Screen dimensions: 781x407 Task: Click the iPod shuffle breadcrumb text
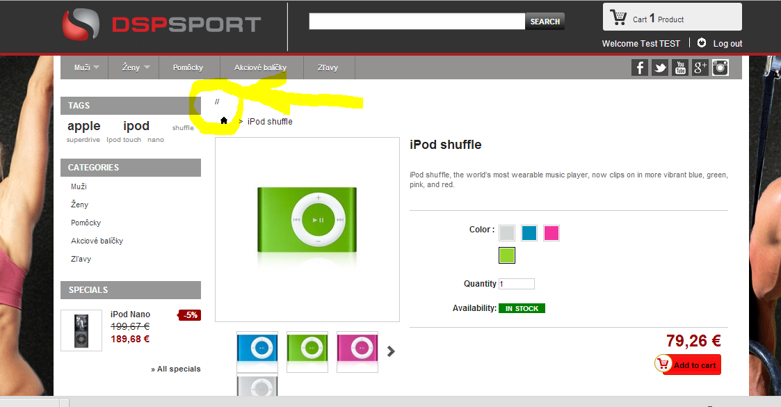tap(269, 121)
